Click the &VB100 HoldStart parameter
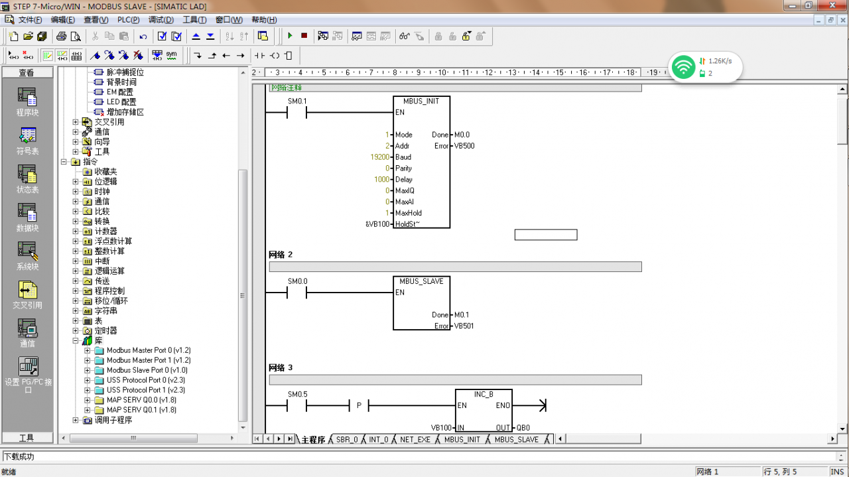 point(379,224)
